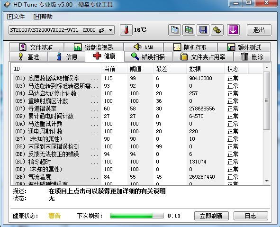Switch to the 磁盘监视器 tab
The width and height of the screenshot is (280, 227).
(x=94, y=47)
